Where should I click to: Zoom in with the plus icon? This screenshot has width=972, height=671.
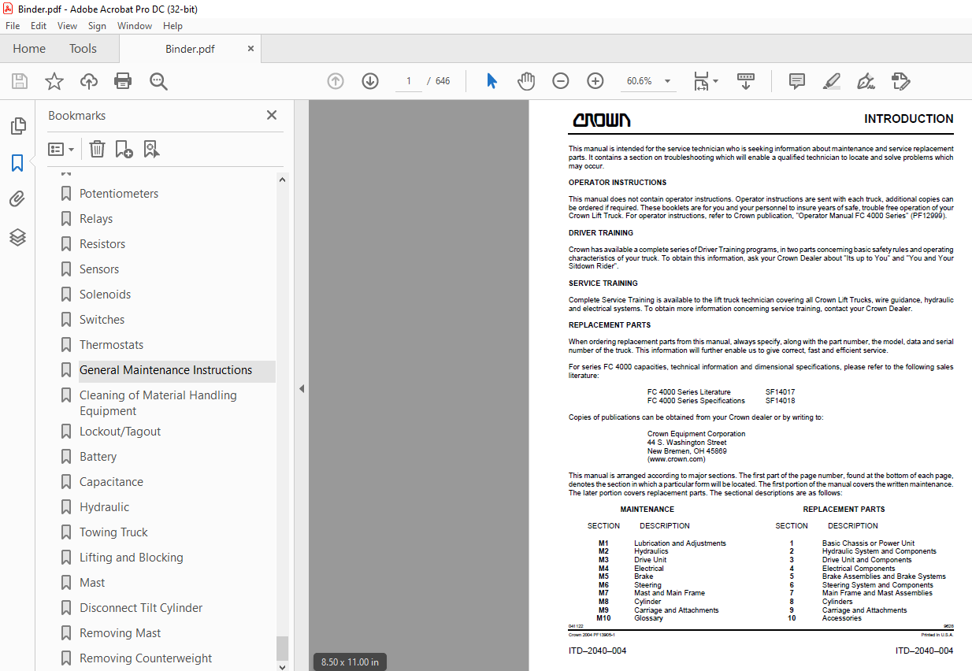pyautogui.click(x=595, y=81)
